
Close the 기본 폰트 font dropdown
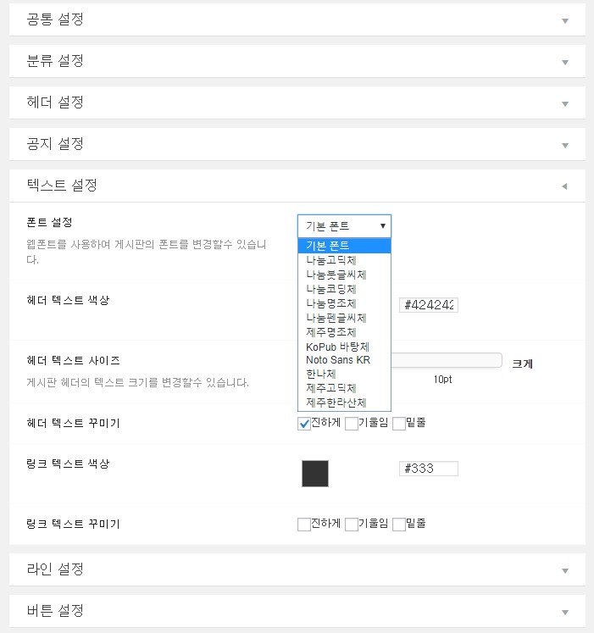(x=344, y=226)
